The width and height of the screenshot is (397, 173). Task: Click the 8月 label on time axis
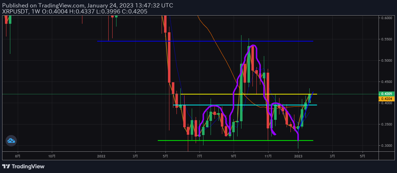coord(17,156)
